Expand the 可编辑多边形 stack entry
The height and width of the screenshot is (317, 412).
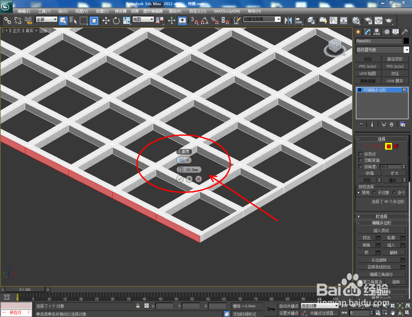[x=360, y=90]
